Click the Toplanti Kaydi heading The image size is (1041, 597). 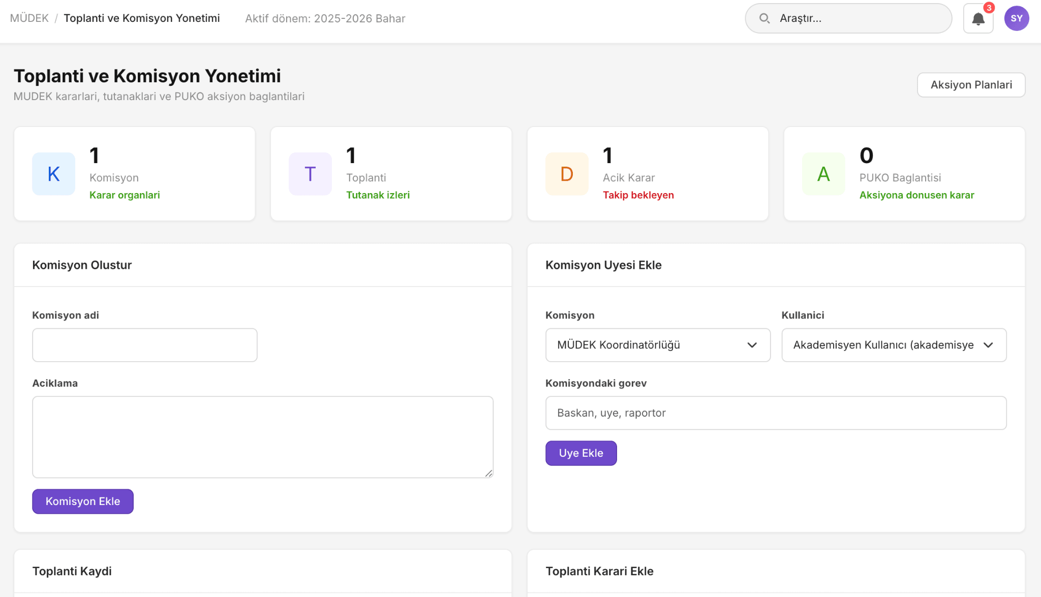pyautogui.click(x=72, y=571)
